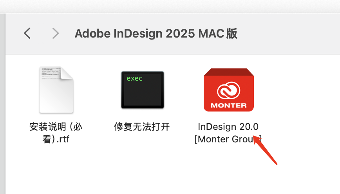The height and width of the screenshot is (194, 340).
Task: Select the red Monter InDesign installer icon
Action: click(228, 90)
